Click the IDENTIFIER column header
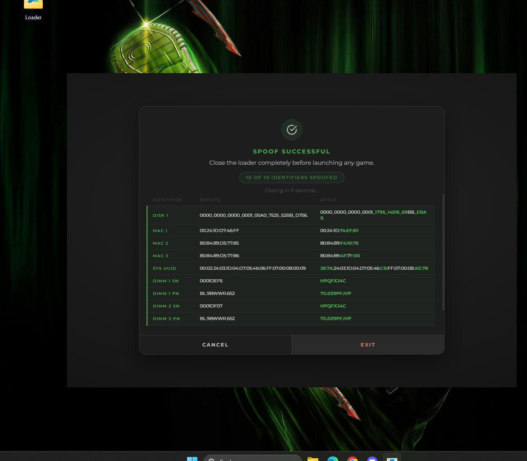Viewport: 527px width, 461px height. (167, 200)
